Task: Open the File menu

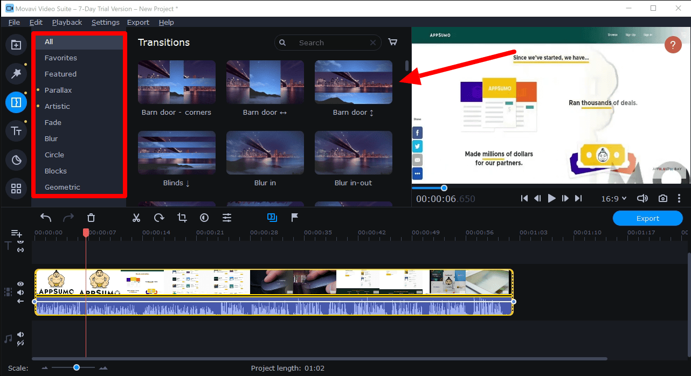Action: [x=14, y=22]
